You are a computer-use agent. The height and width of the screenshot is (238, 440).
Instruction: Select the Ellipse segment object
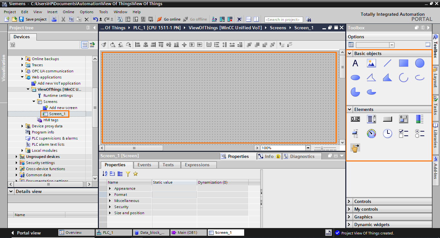click(x=371, y=92)
